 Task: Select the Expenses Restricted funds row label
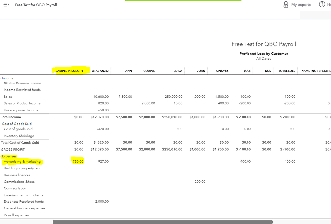(24, 201)
